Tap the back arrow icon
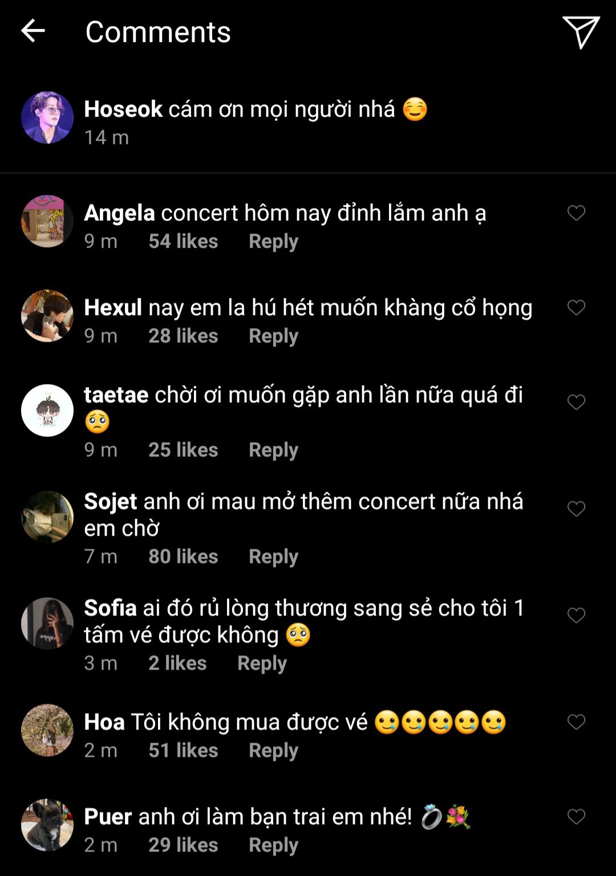 [33, 31]
